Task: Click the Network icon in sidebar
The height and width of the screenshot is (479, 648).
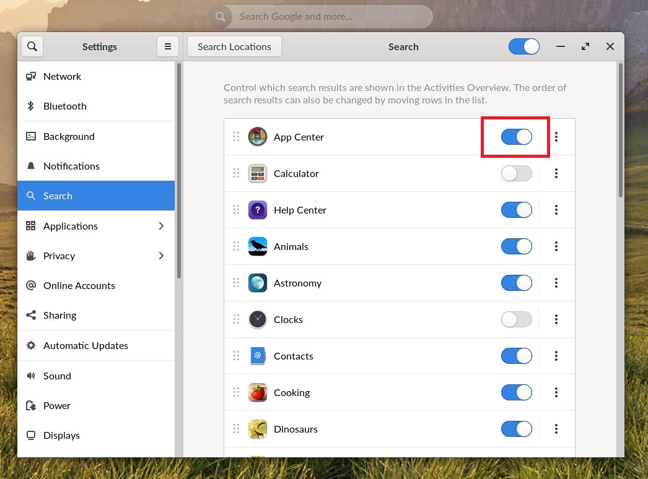Action: pos(31,76)
